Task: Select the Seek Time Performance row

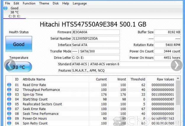Action: pyautogui.click(x=91, y=114)
